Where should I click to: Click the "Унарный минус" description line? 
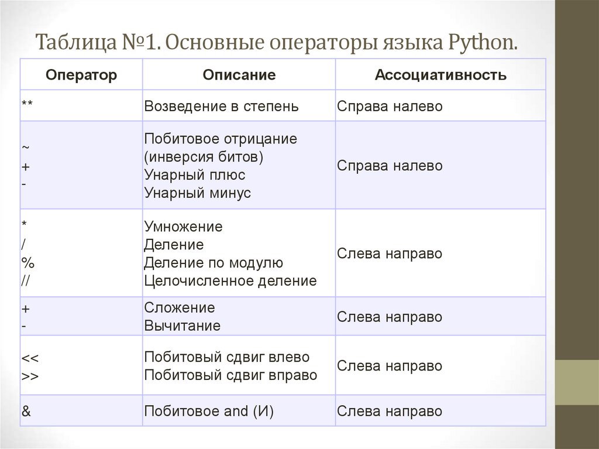point(197,193)
